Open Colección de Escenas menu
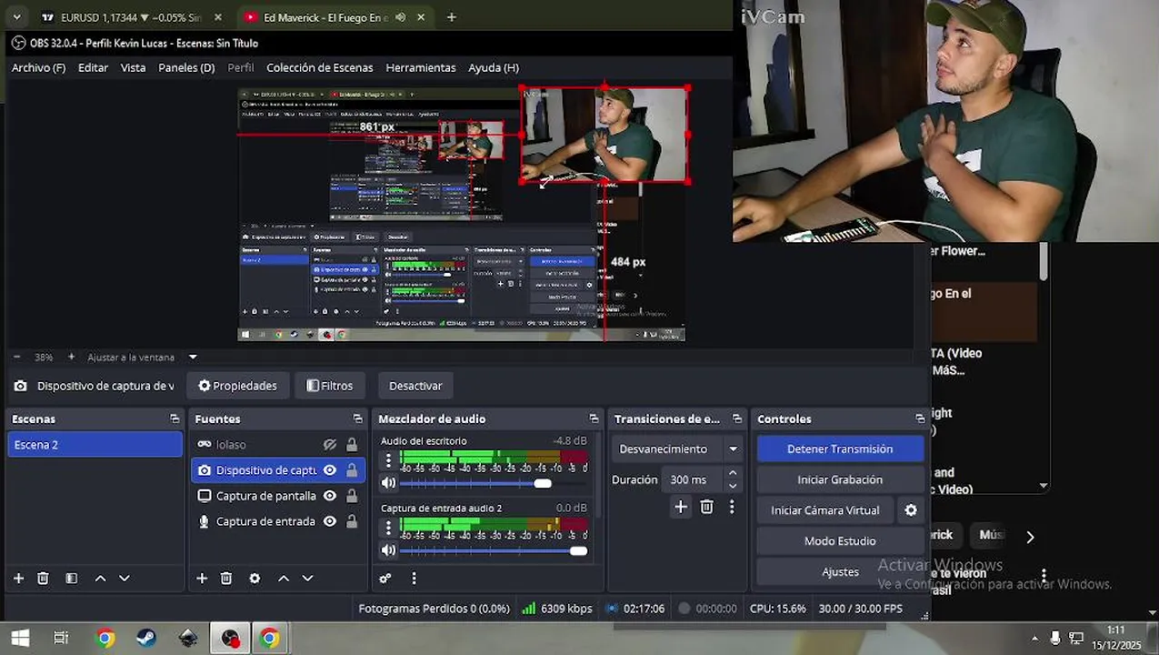Viewport: 1159px width, 655px height. coord(319,67)
